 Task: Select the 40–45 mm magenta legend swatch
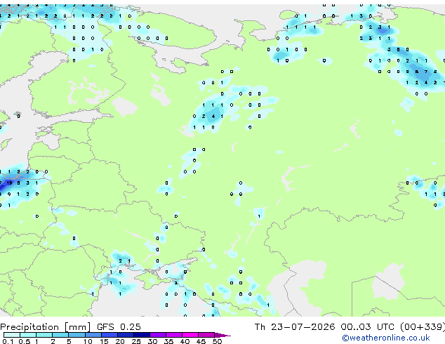point(190,335)
